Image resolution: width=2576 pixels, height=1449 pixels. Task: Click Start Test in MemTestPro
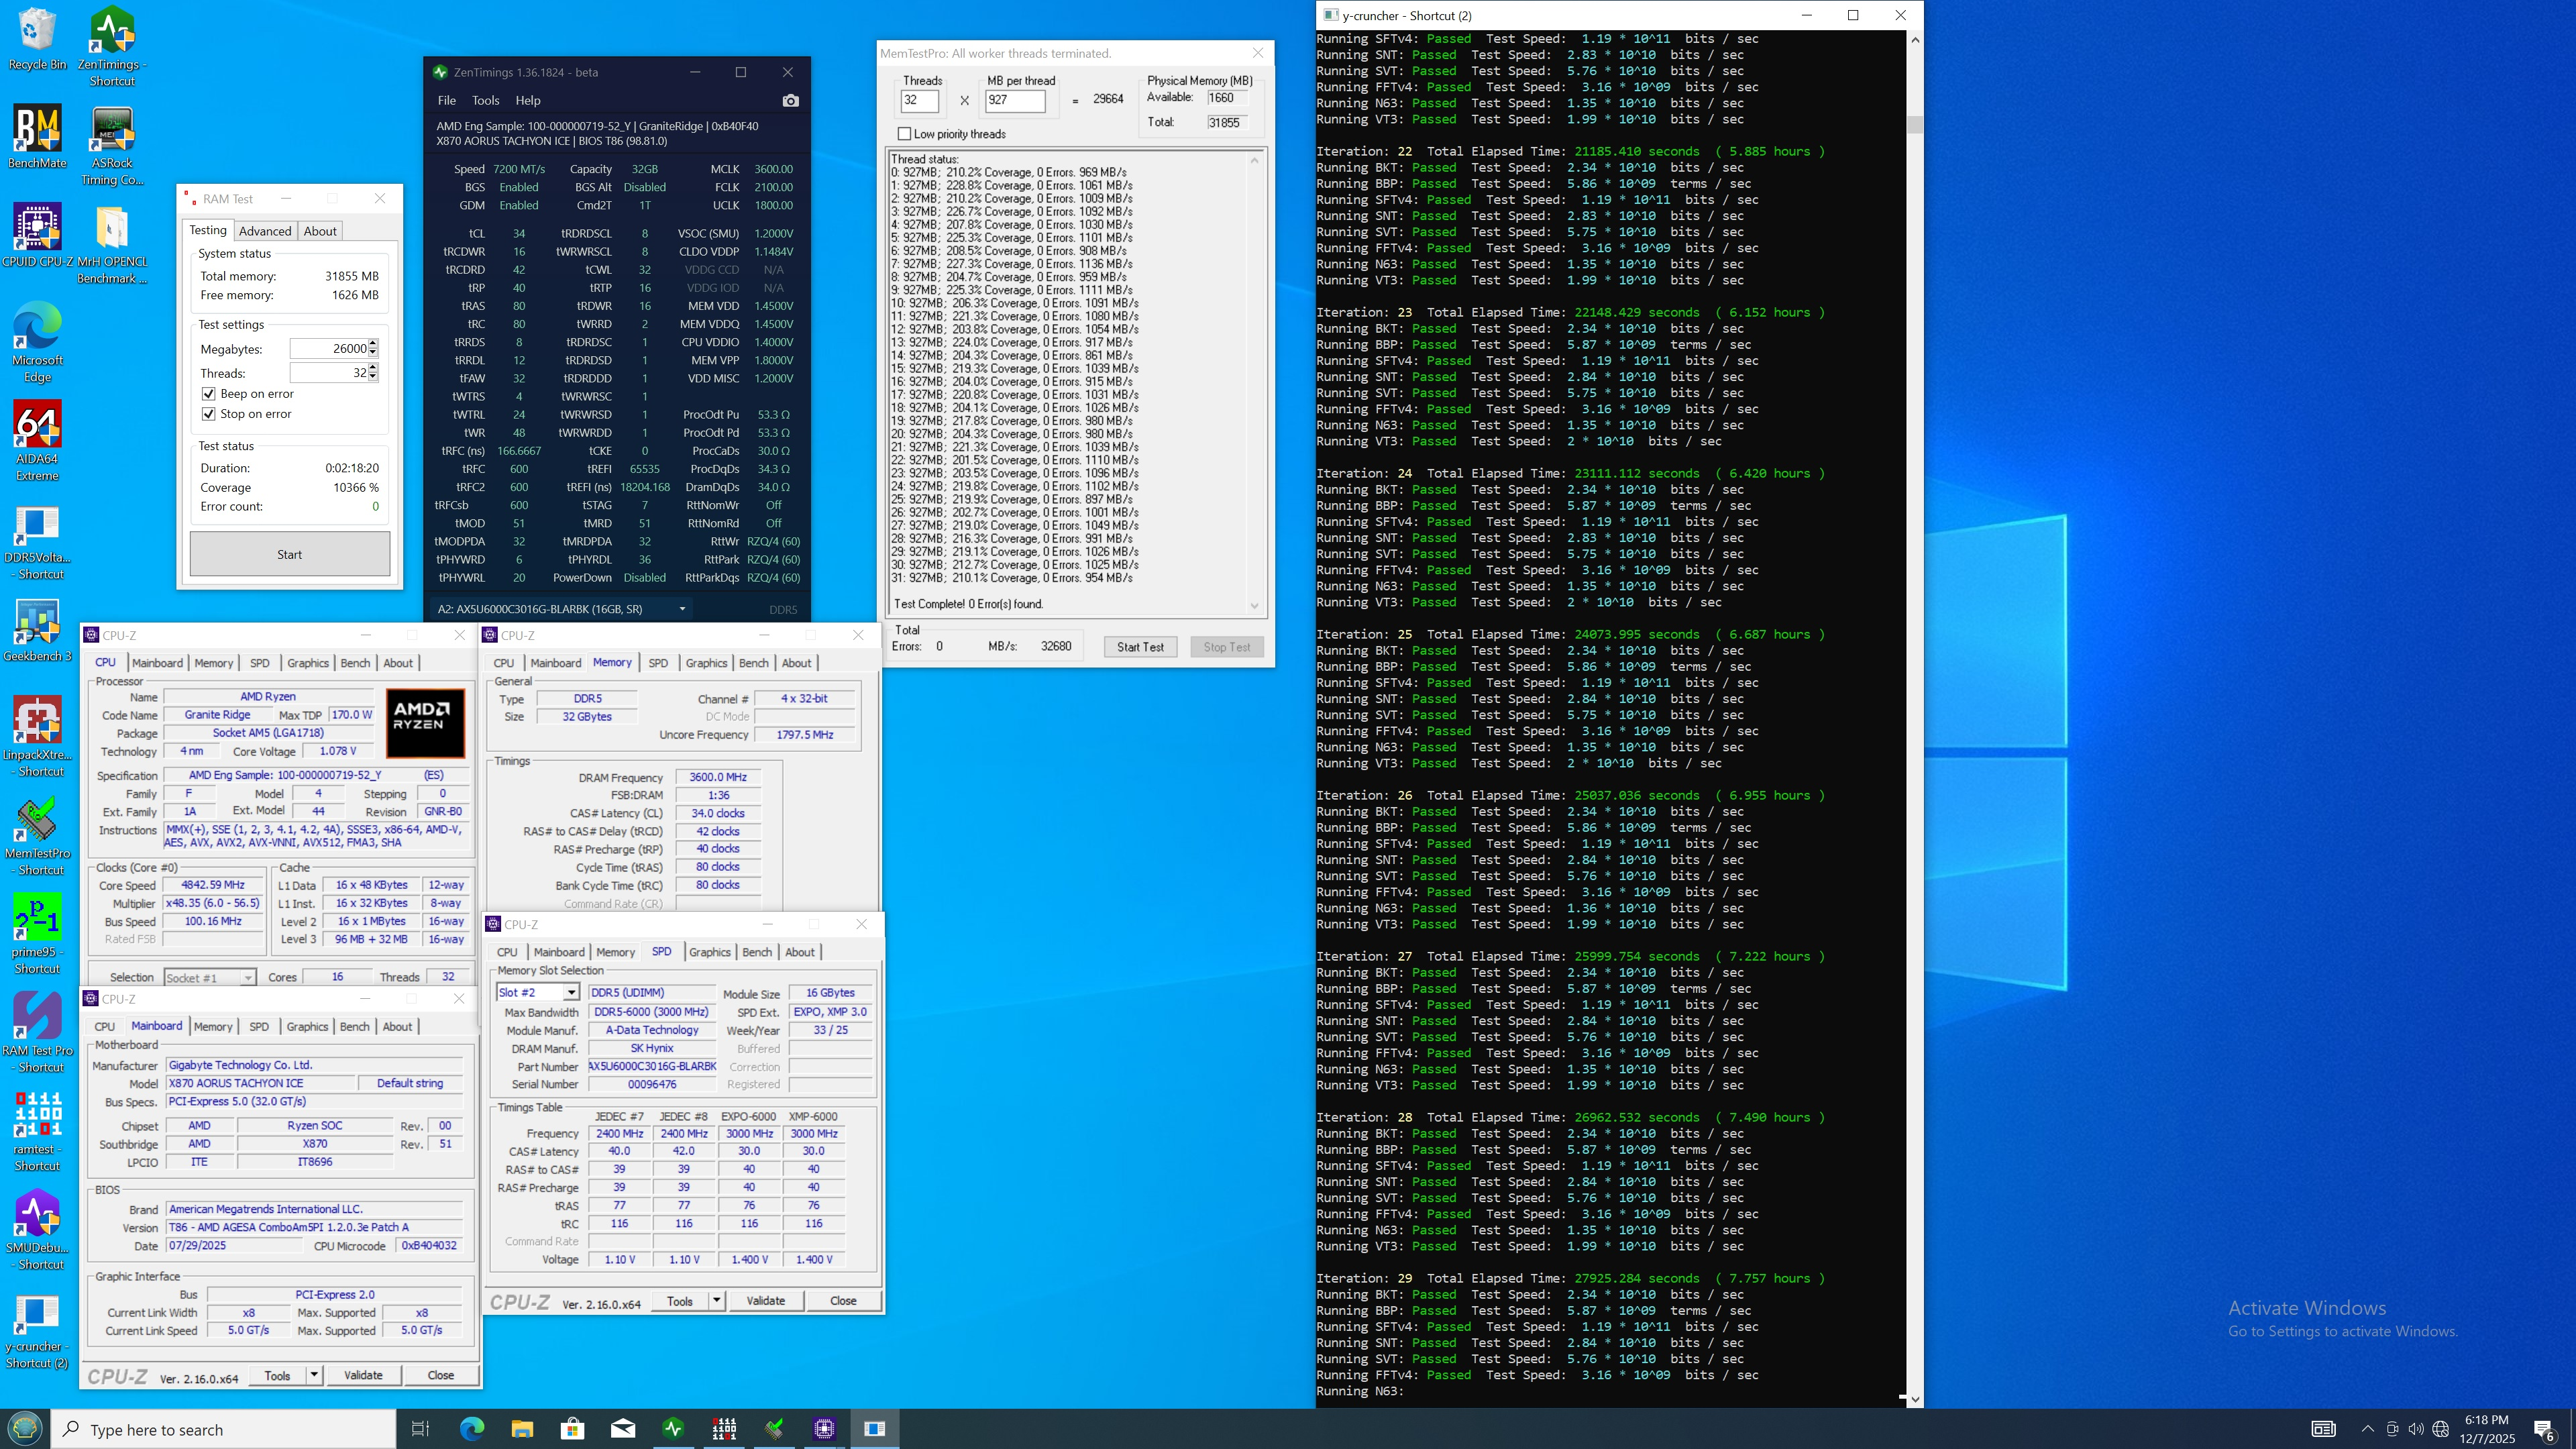pos(1140,647)
